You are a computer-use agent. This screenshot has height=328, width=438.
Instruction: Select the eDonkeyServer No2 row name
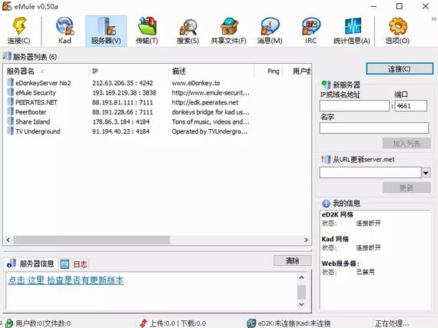[x=43, y=83]
